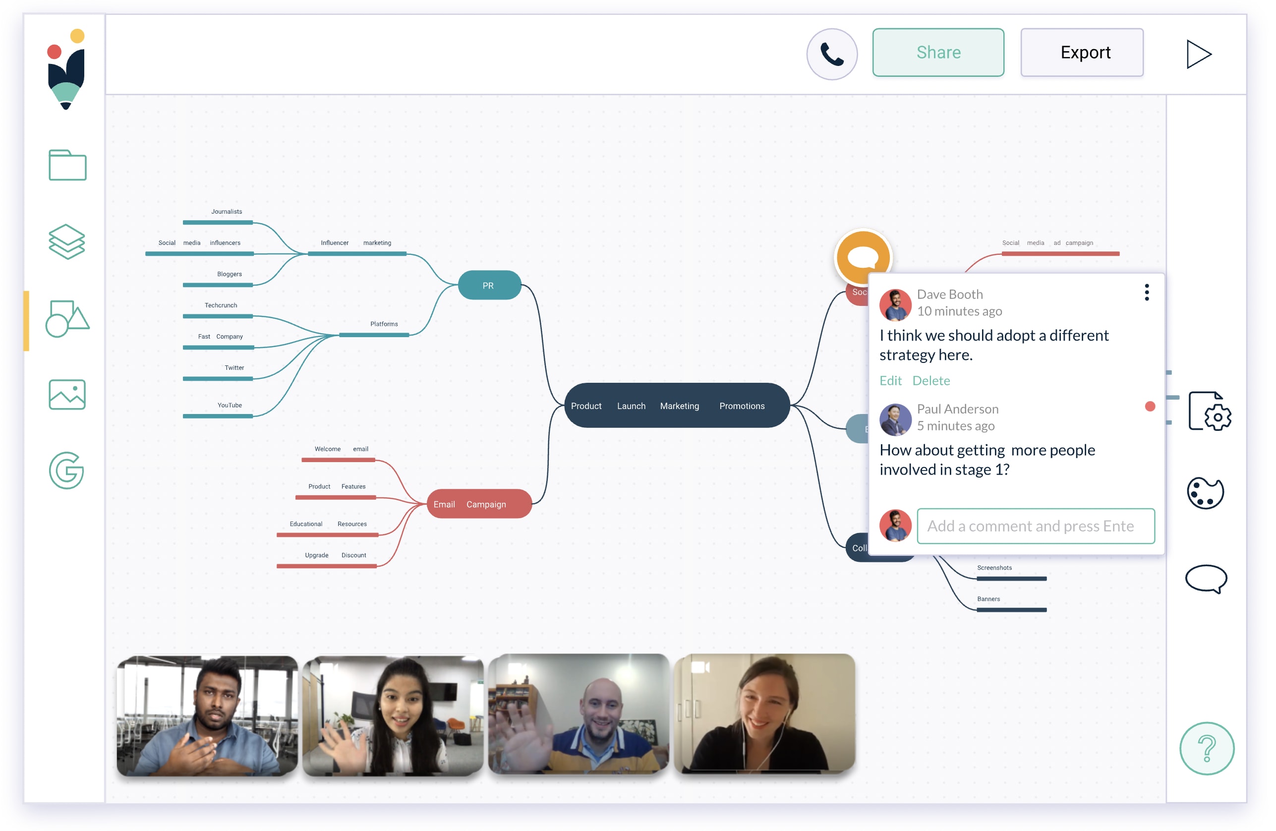The image size is (1276, 831).
Task: Click the Share button
Action: [x=938, y=53]
